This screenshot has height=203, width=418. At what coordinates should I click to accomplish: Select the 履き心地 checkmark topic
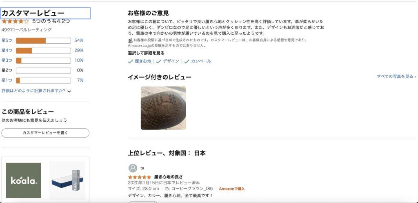point(140,61)
